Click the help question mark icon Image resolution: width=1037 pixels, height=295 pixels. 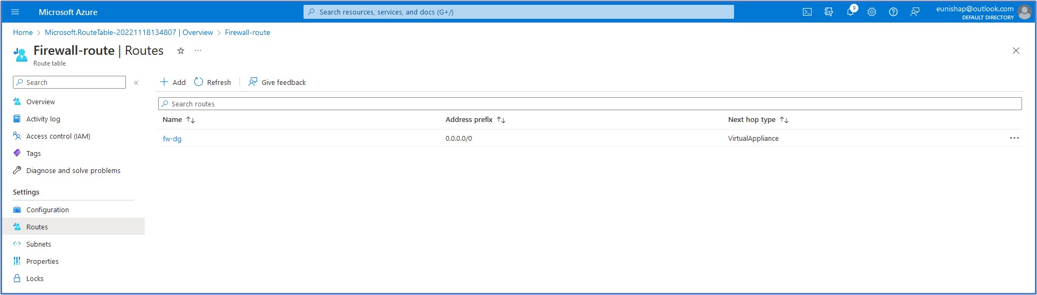pos(893,12)
